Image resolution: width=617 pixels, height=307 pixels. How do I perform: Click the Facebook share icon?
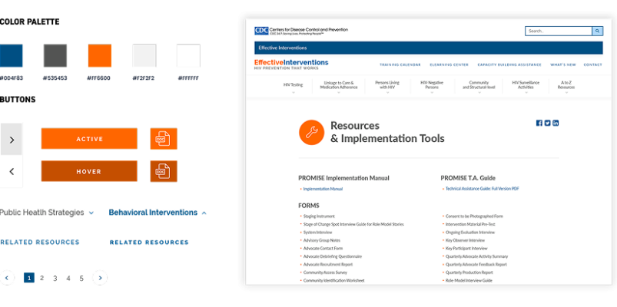click(539, 123)
